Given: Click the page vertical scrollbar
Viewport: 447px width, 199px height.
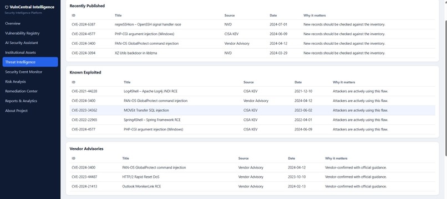Looking at the screenshot, I should [x=445, y=88].
